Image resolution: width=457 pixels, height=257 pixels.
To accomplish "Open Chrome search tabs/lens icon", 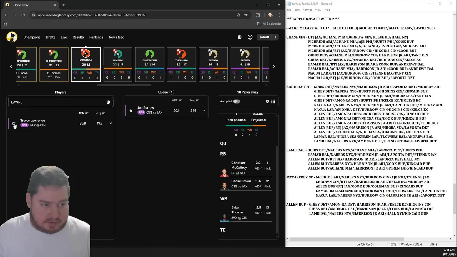I will pos(258,15).
